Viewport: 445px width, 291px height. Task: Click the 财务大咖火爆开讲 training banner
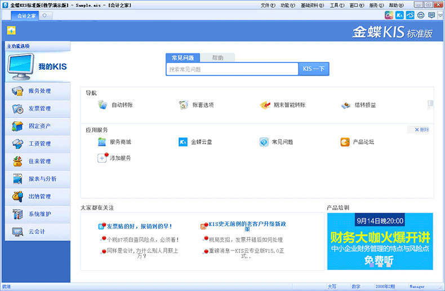[380, 241]
